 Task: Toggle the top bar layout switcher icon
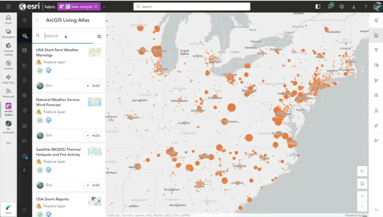tap(318, 7)
